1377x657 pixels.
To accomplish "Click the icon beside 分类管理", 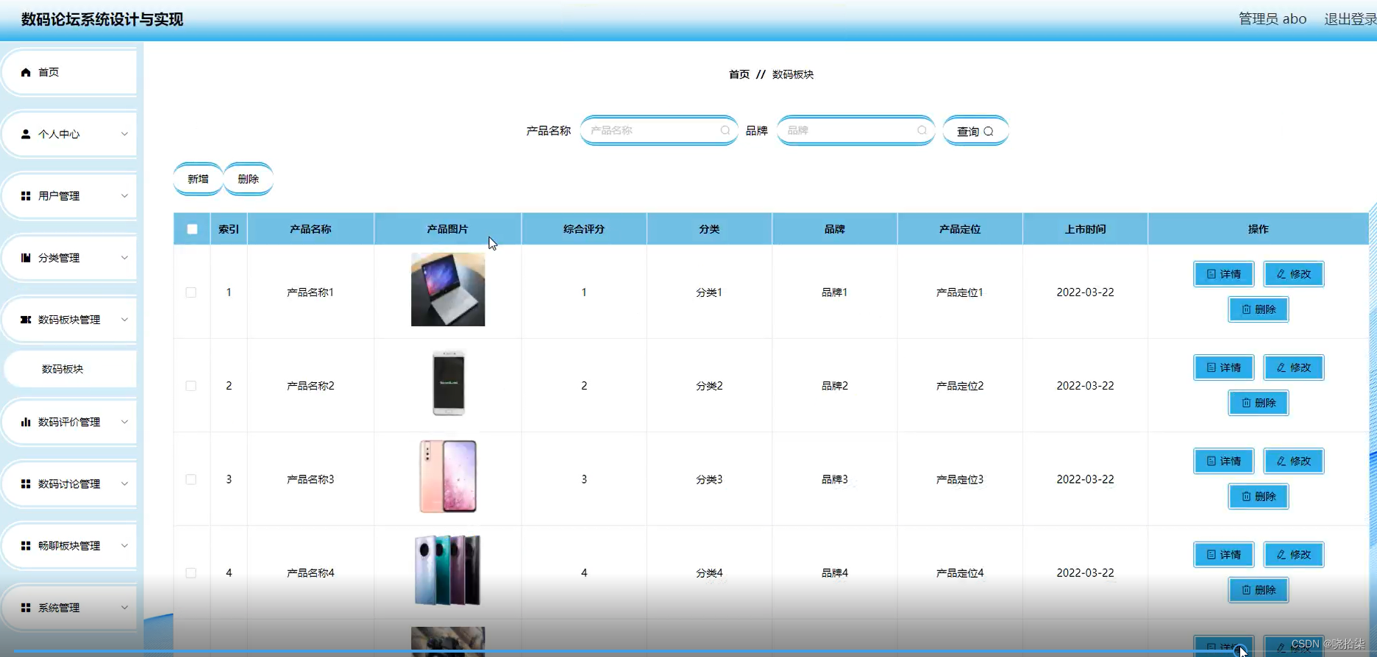I will pos(26,257).
